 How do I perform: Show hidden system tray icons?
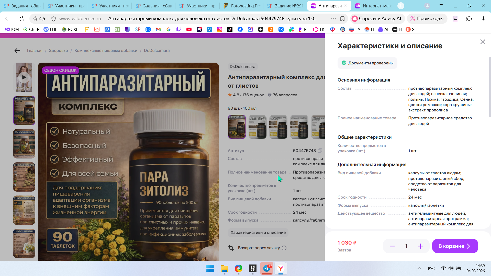(x=419, y=268)
